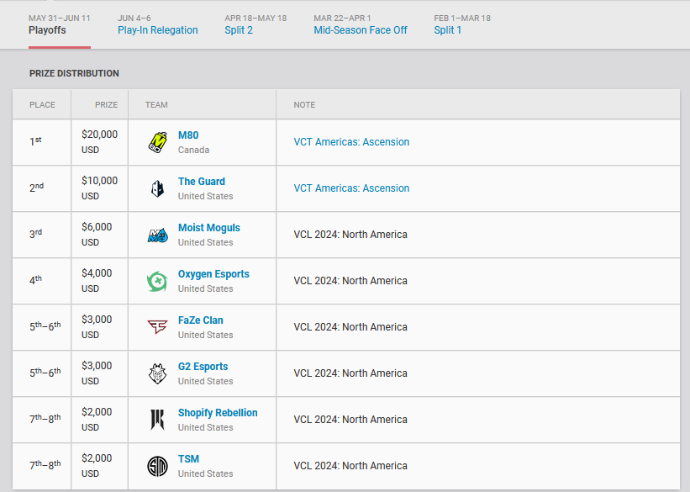This screenshot has height=492, width=690.
Task: Click The Guard team logo
Action: (x=157, y=188)
